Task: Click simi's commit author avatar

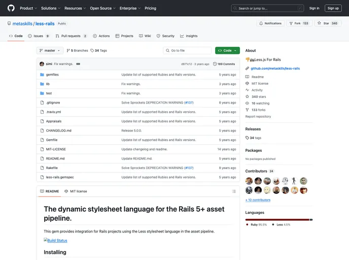Action: (x=42, y=64)
